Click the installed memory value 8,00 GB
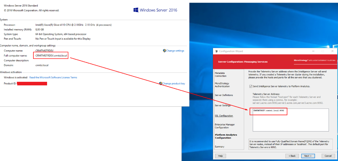This screenshot has height=161, width=338. [x=40, y=30]
